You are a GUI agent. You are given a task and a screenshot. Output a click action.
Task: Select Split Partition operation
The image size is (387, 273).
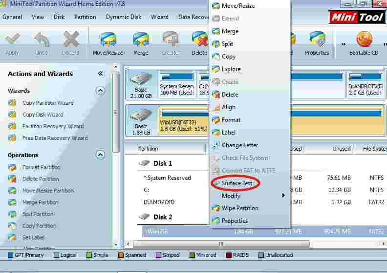(38, 214)
